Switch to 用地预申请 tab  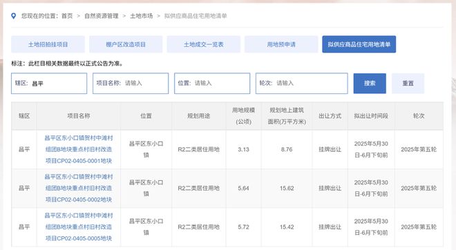pyautogui.click(x=281, y=44)
